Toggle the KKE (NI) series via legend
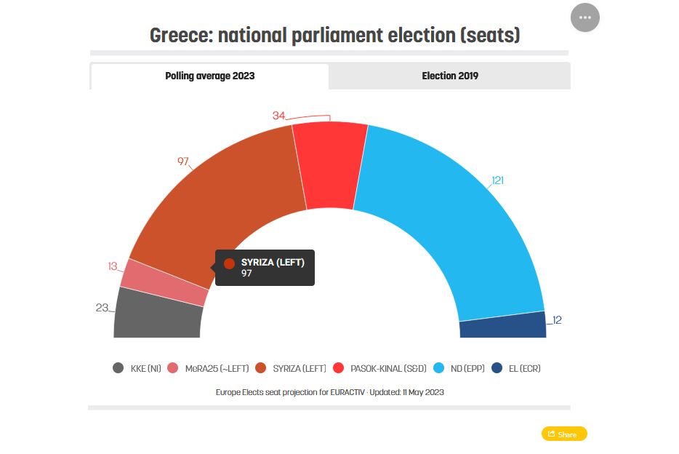 coord(138,368)
